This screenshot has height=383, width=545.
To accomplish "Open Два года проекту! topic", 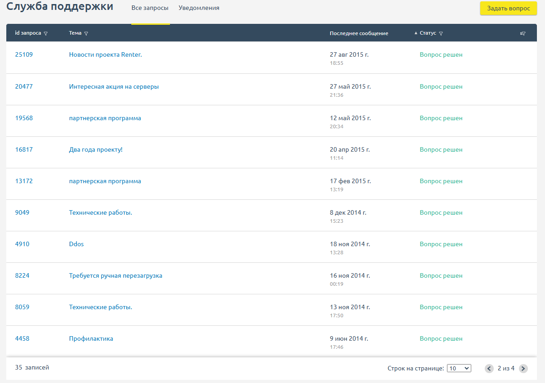I will (96, 149).
